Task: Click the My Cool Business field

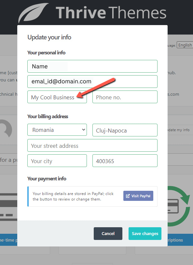Action: 57,97
